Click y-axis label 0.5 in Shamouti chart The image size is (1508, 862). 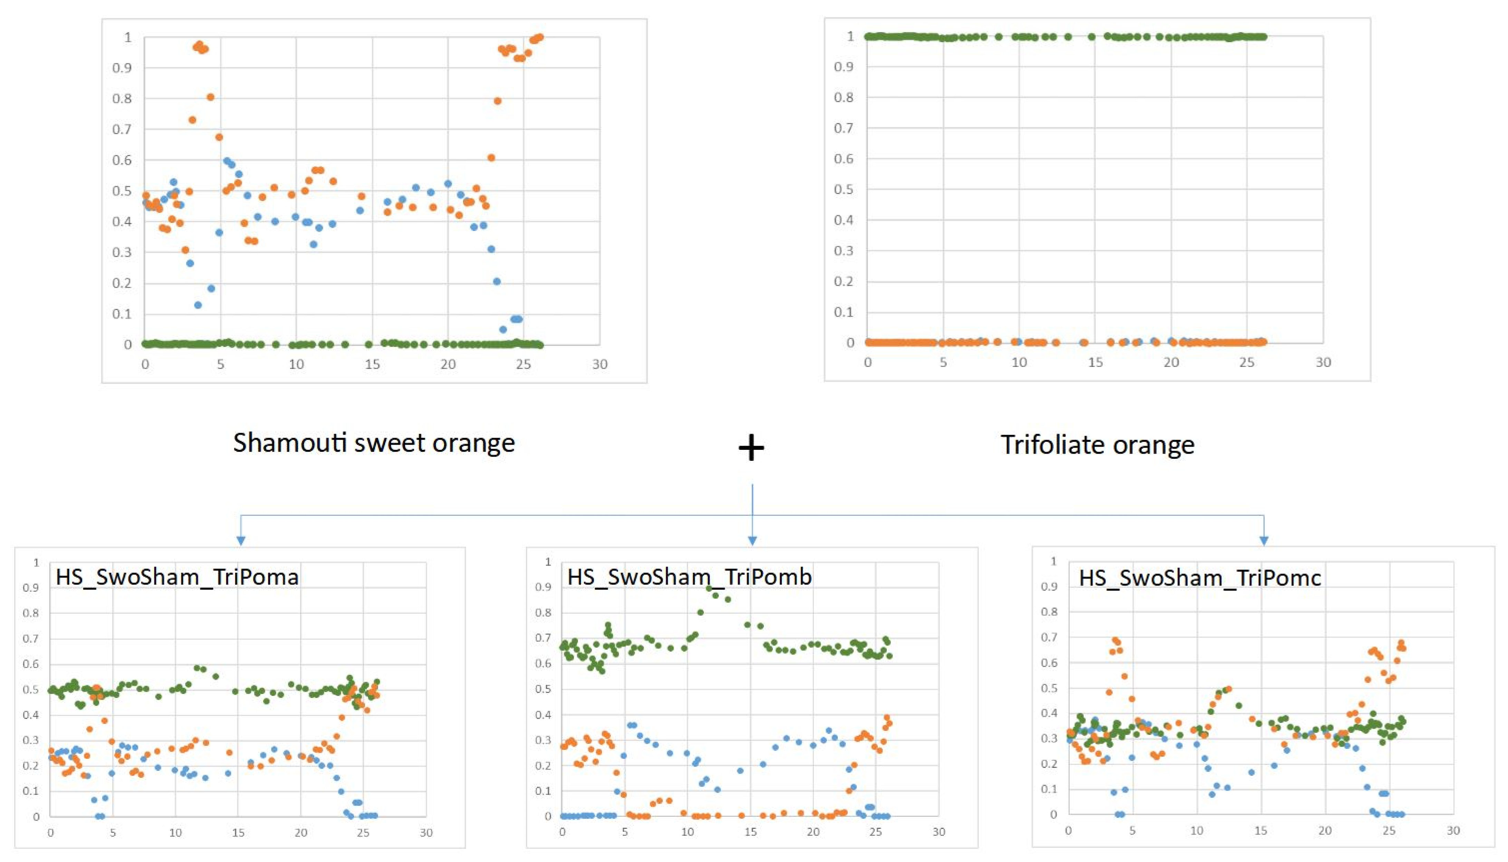click(x=122, y=191)
